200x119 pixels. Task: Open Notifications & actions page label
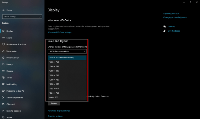16,44
